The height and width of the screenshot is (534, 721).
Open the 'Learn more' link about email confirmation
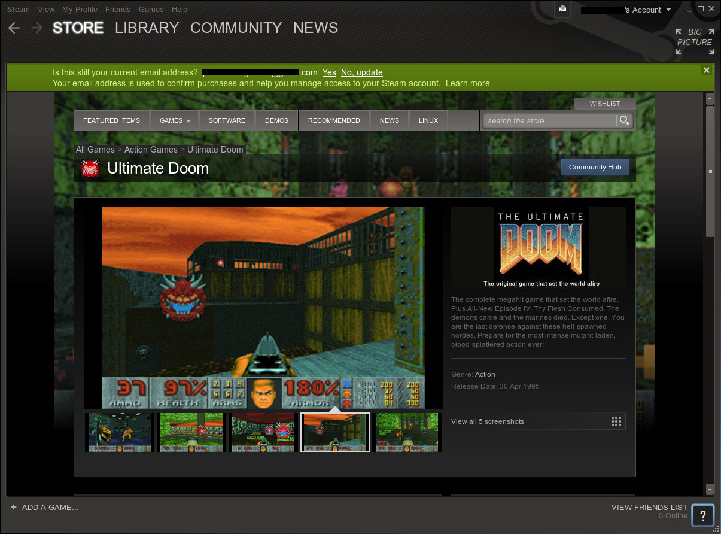[467, 83]
